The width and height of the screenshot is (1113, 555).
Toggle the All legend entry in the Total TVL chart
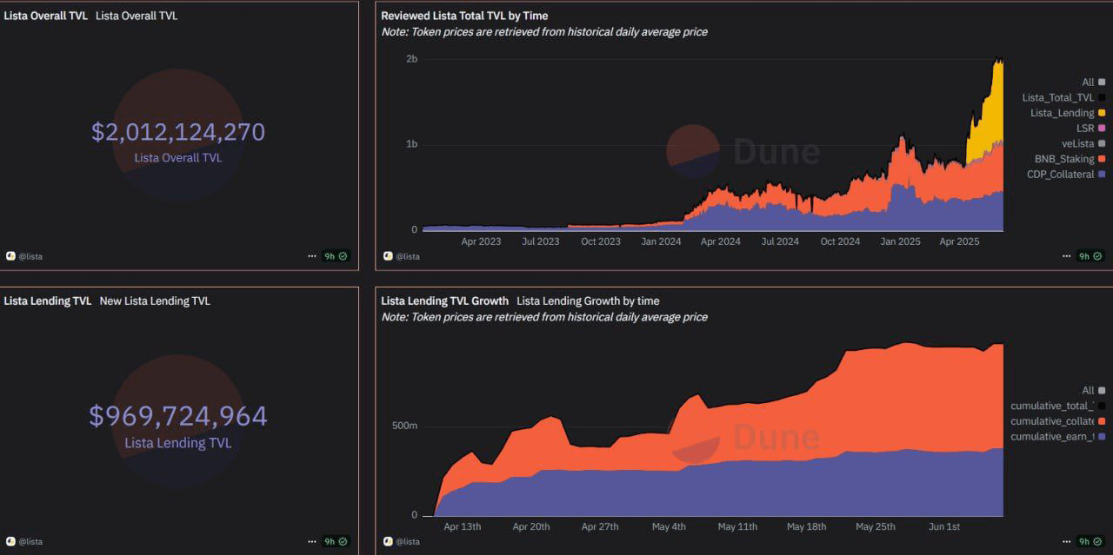tap(1093, 82)
